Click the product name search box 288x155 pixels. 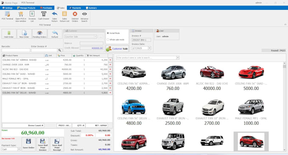146,58
